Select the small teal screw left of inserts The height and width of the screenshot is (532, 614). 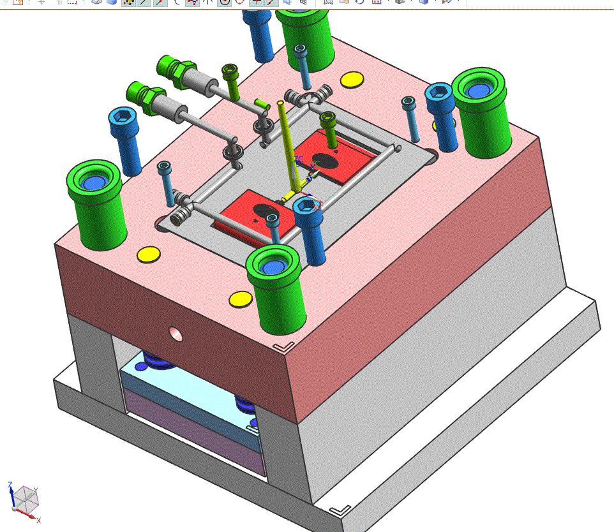166,183
